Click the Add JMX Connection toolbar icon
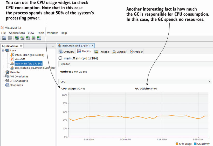 [22, 38]
